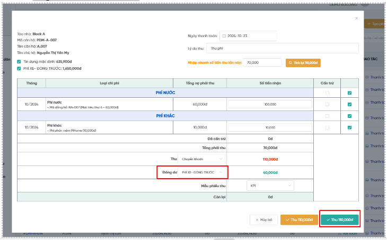The image size is (387, 240).
Task: Click the 'Tháng' column header
Action: (x=32, y=83)
